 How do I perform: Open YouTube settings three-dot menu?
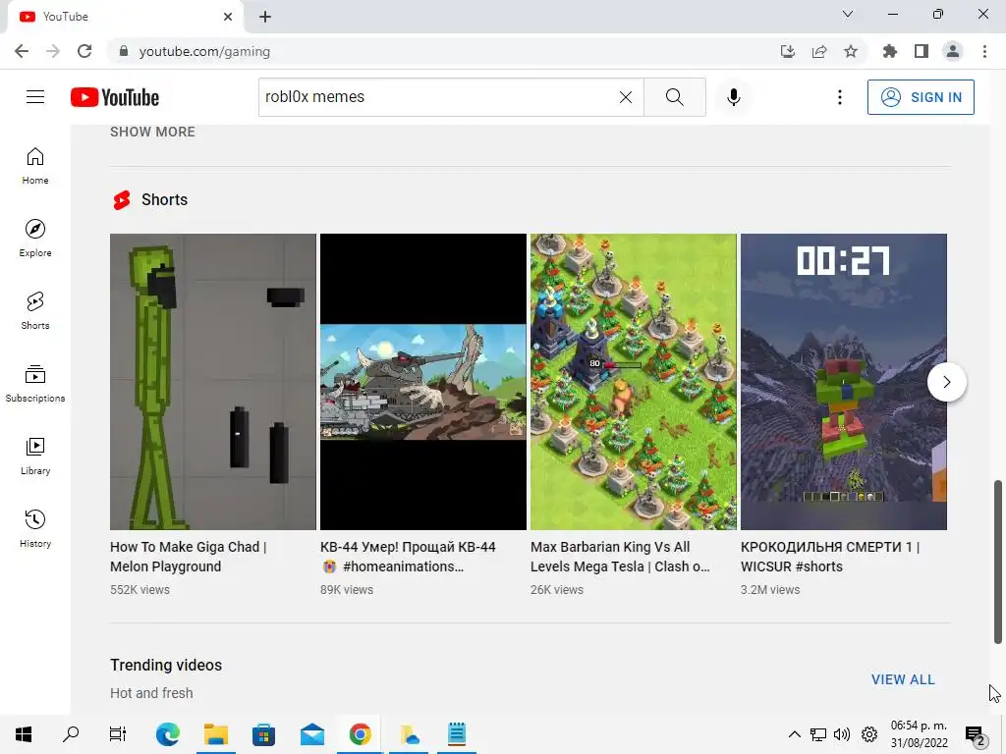coord(839,97)
